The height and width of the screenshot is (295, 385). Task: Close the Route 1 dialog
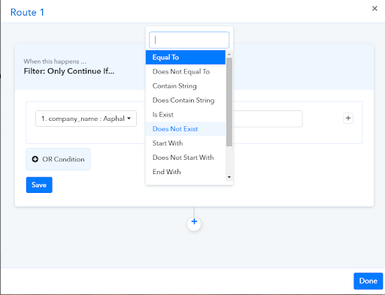click(374, 8)
